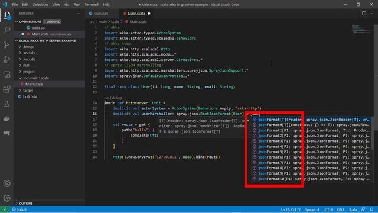Open the notifications bell in status bar
Viewport: 378px width, 213px height.
(x=372, y=209)
